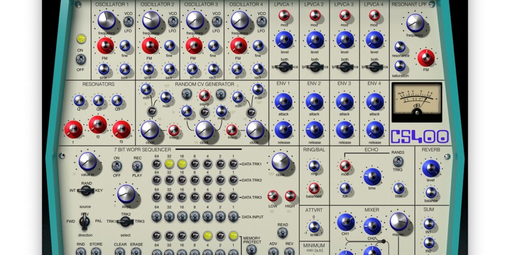Flip Oscillator 4 VCO/LFO switch
The width and height of the screenshot is (510, 255).
pos(262,22)
